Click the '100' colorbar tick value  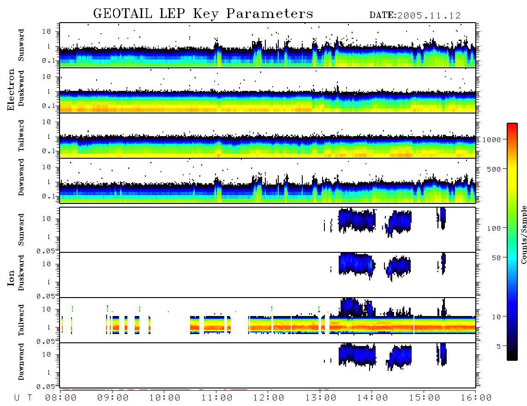[493, 228]
